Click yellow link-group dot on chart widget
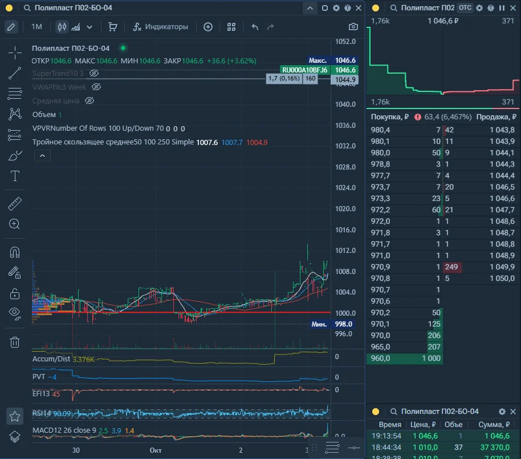 9,8
